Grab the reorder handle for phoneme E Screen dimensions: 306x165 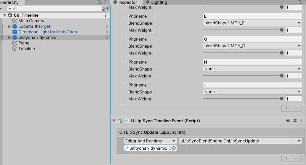click(x=125, y=16)
